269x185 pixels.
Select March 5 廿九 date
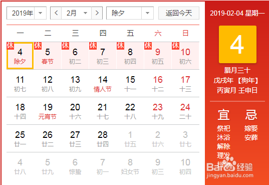point(48,166)
